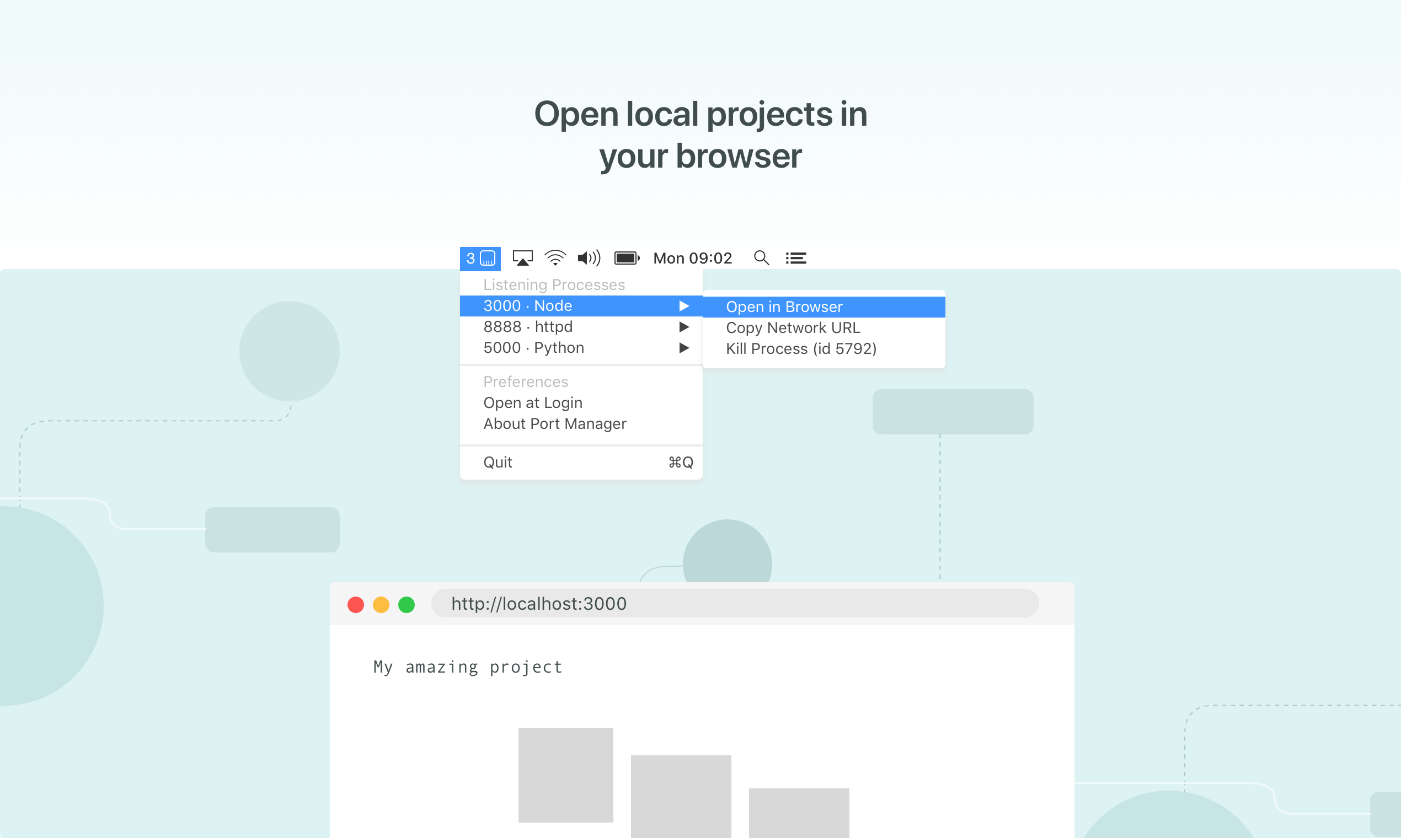This screenshot has width=1401, height=838.
Task: Click the localhost:3000 address bar
Action: point(734,604)
